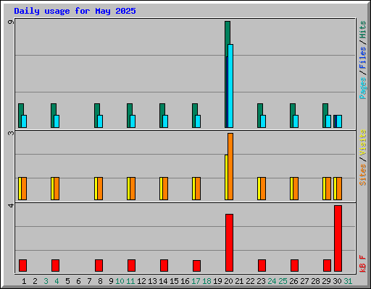The height and width of the screenshot is (289, 371).
Task: Click the day 20 yellow visits bar
Action: (226, 177)
